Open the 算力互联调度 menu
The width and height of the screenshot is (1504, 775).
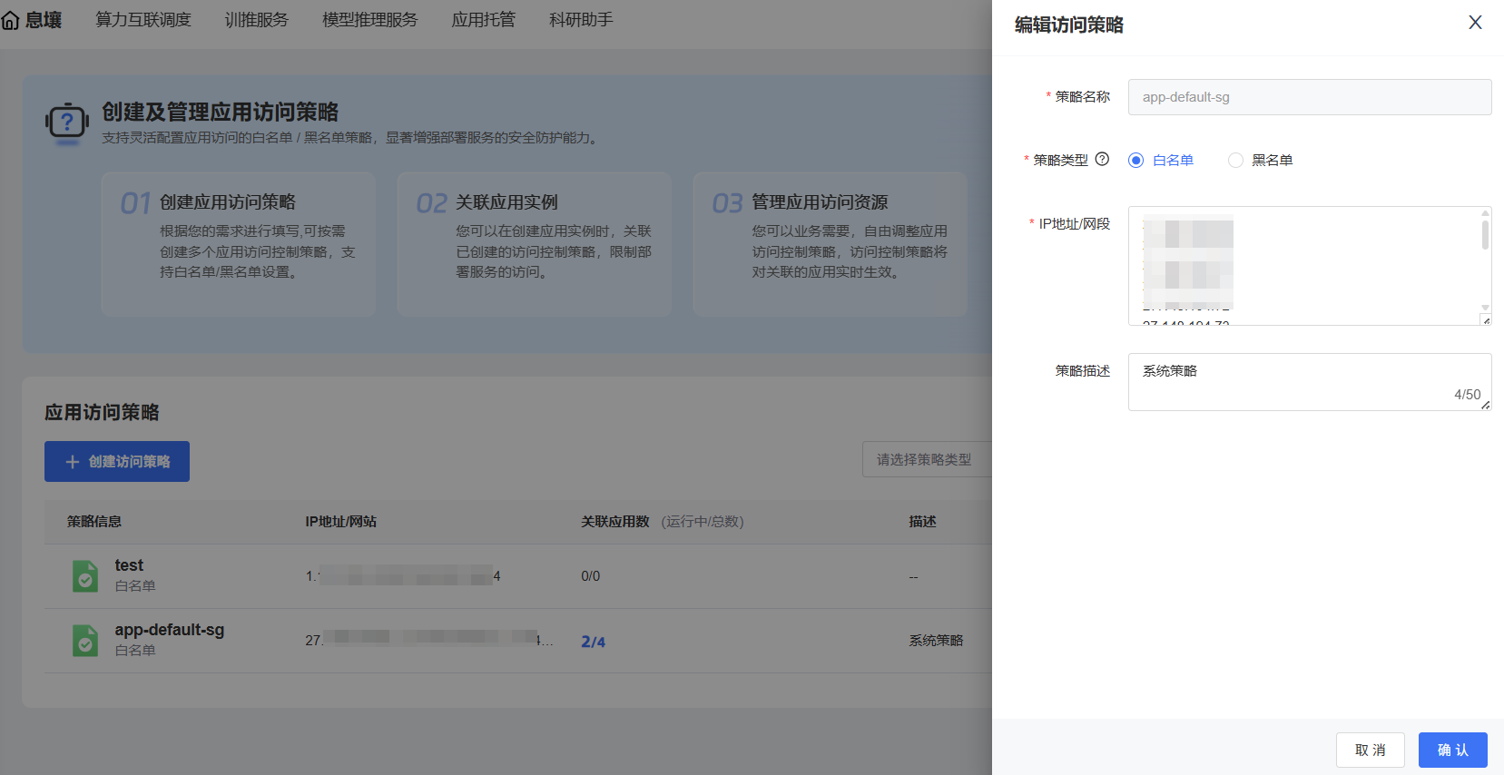[143, 20]
